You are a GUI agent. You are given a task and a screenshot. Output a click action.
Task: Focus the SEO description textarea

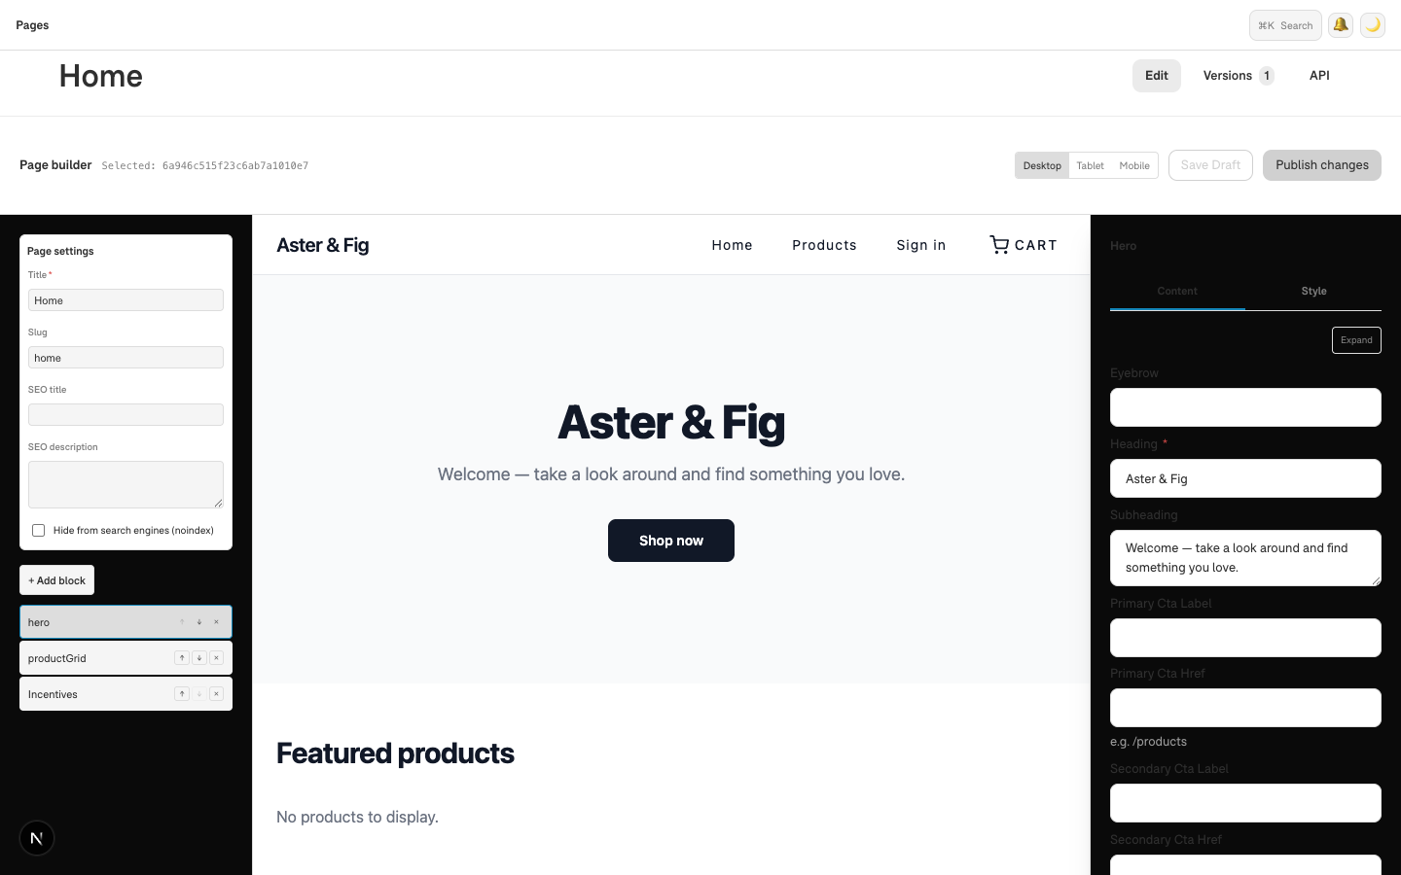(x=126, y=484)
